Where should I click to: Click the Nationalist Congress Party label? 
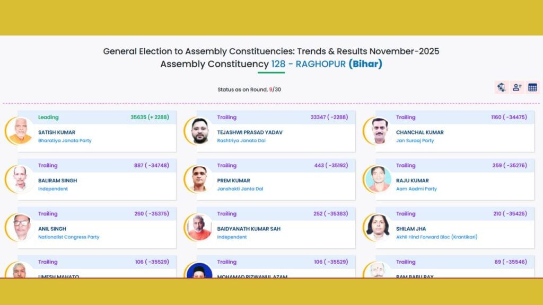tap(68, 237)
